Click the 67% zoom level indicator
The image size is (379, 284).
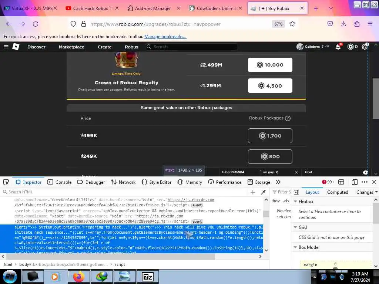pyautogui.click(x=278, y=24)
